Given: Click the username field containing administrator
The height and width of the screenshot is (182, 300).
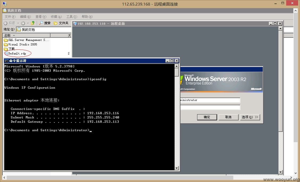Looking at the screenshot, I should tap(210, 100).
